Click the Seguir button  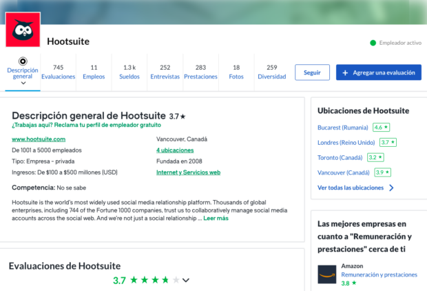point(312,72)
